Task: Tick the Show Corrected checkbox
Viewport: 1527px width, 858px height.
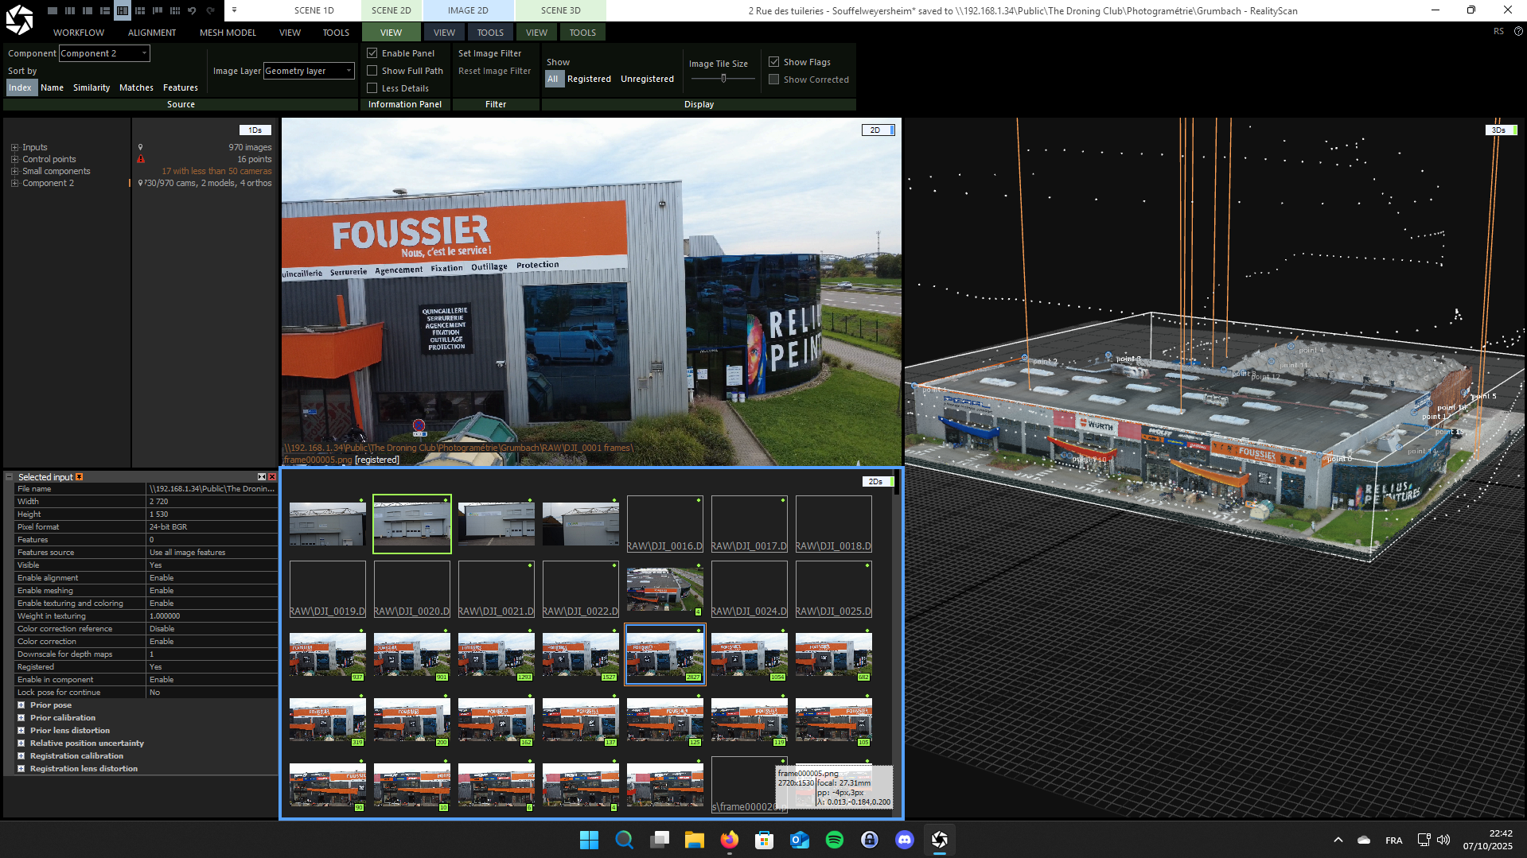Action: click(x=773, y=80)
